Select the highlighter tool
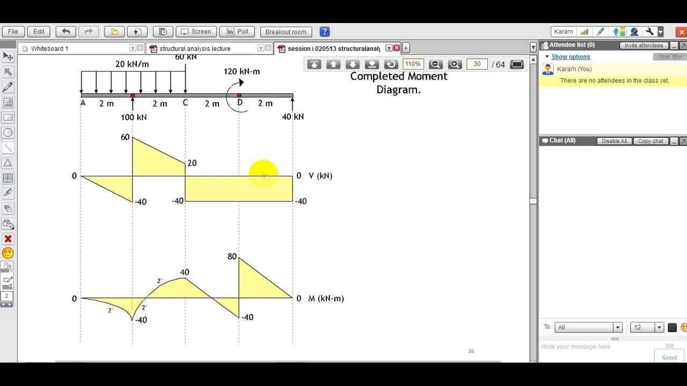Viewport: 687px width, 386px height. click(x=8, y=193)
